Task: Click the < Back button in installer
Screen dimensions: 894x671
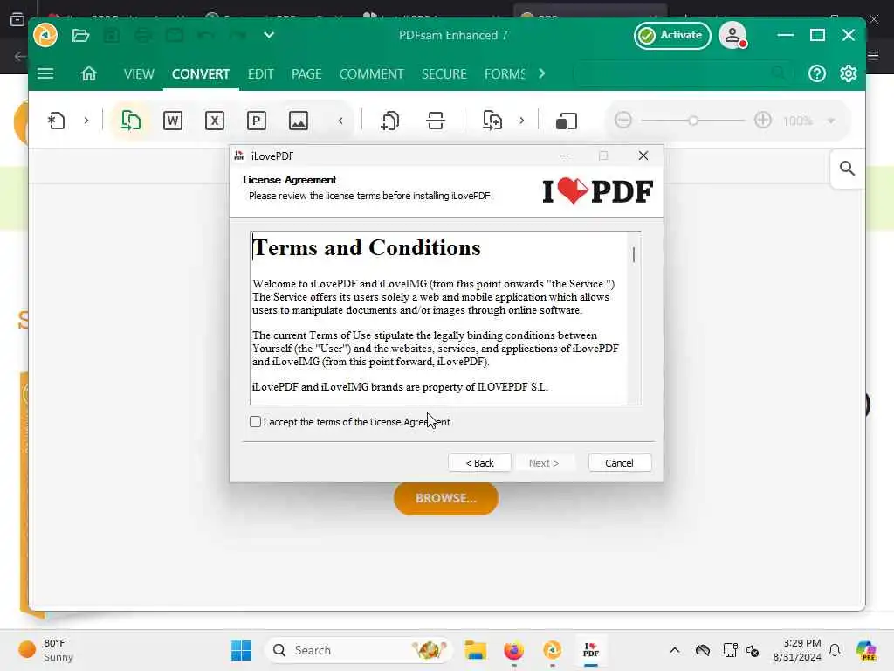Action: (x=479, y=463)
